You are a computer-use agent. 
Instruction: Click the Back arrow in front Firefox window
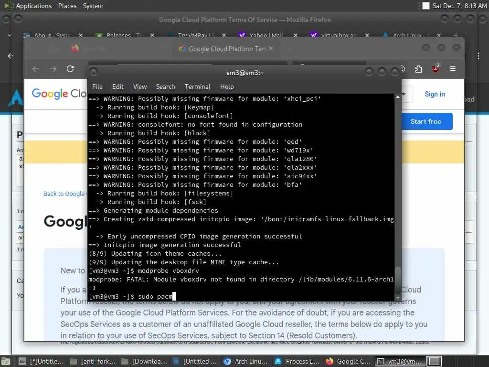(x=36, y=69)
